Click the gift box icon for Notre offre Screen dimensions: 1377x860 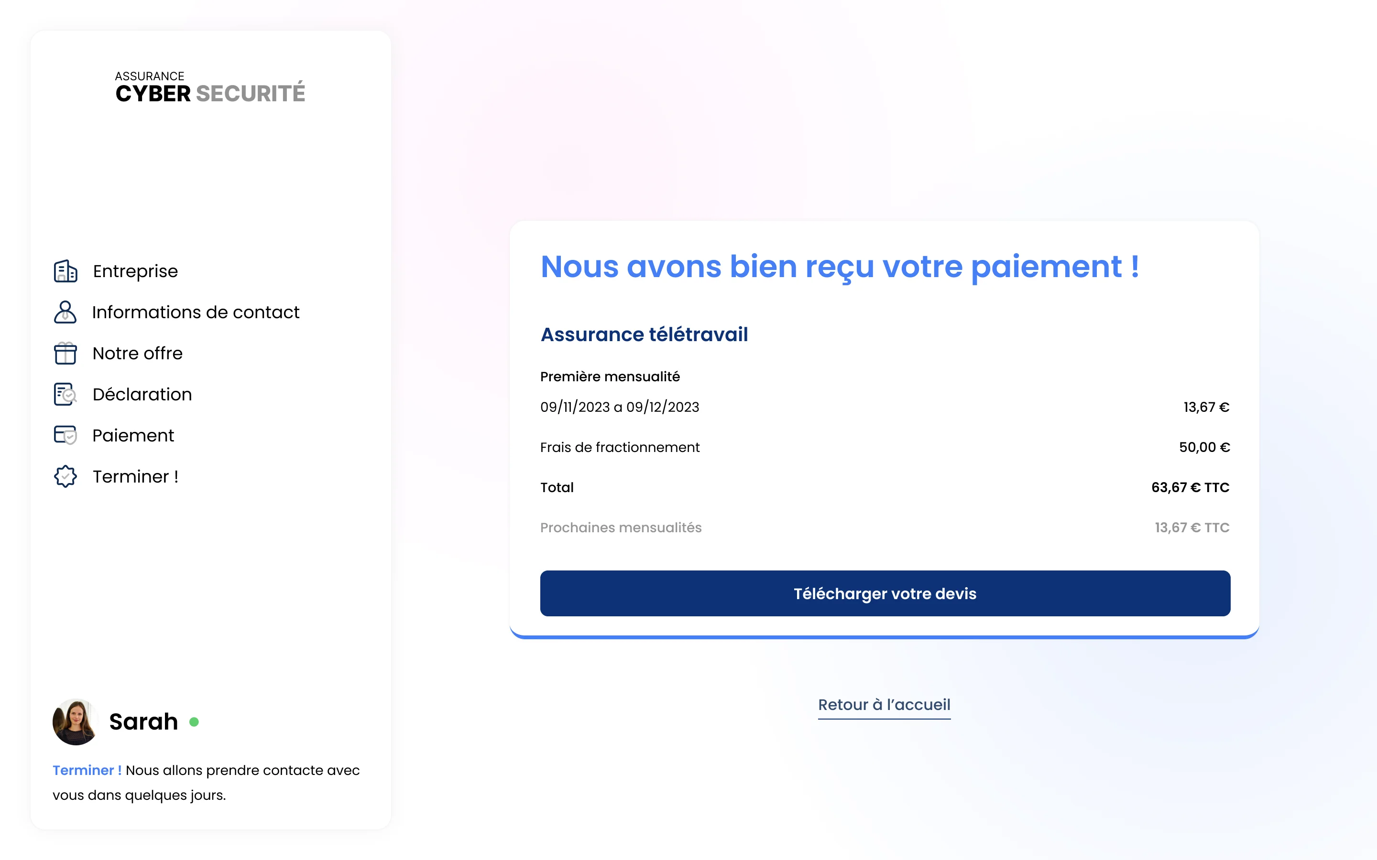click(66, 353)
